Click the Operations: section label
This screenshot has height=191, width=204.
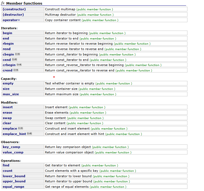(11, 161)
